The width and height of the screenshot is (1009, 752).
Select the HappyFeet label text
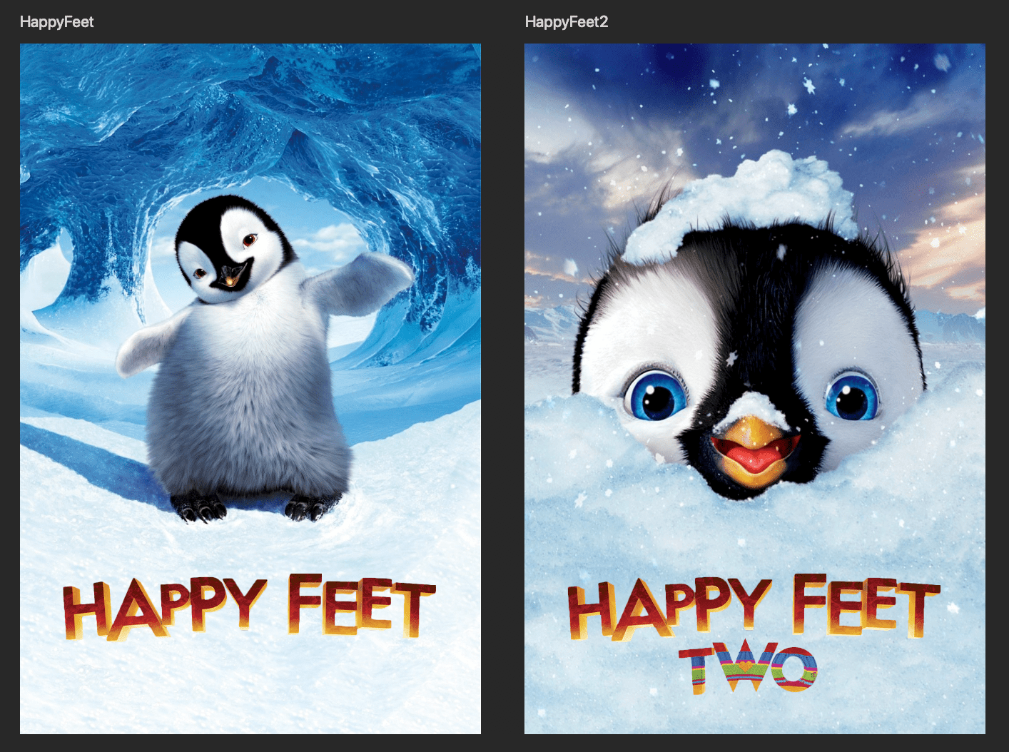pyautogui.click(x=57, y=22)
